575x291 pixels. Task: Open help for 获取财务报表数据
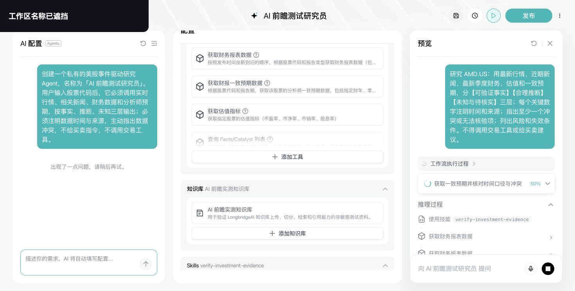tap(256, 55)
